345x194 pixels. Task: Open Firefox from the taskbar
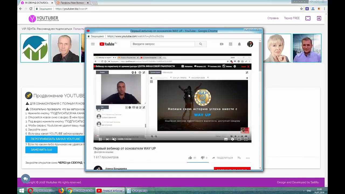coord(61,191)
